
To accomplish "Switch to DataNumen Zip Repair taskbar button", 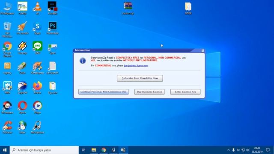I will click(x=123, y=150).
